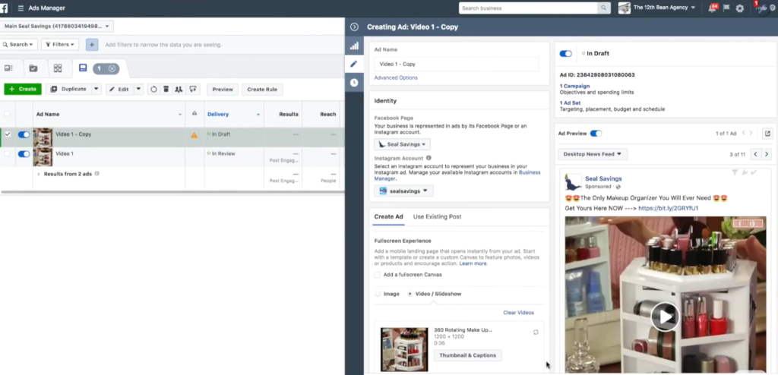Add a filter with the plus icon

[92, 45]
